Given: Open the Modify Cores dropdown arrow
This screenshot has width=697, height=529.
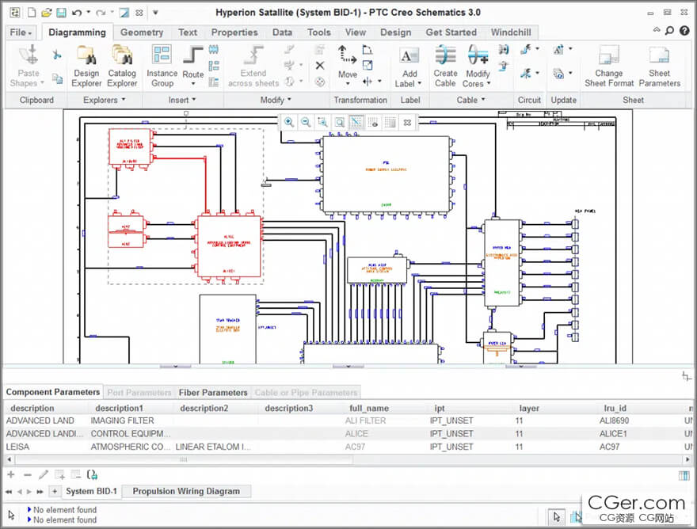Looking at the screenshot, I should pyautogui.click(x=489, y=84).
